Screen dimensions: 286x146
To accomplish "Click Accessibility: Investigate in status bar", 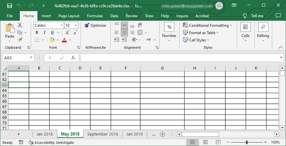I will point(51,143).
